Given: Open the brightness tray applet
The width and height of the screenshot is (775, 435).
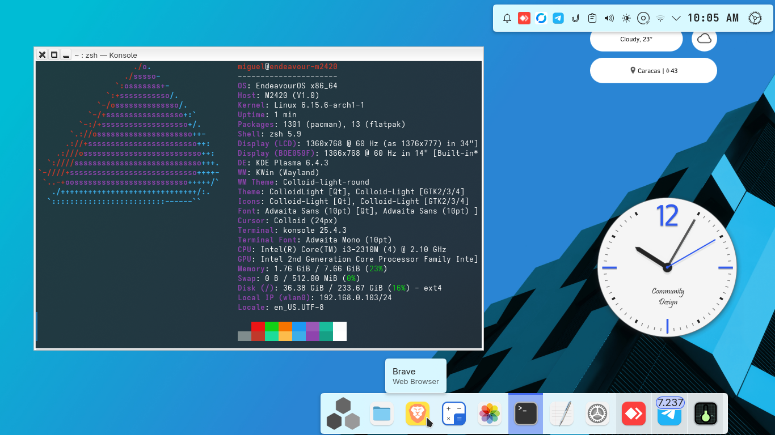Looking at the screenshot, I should coord(626,18).
